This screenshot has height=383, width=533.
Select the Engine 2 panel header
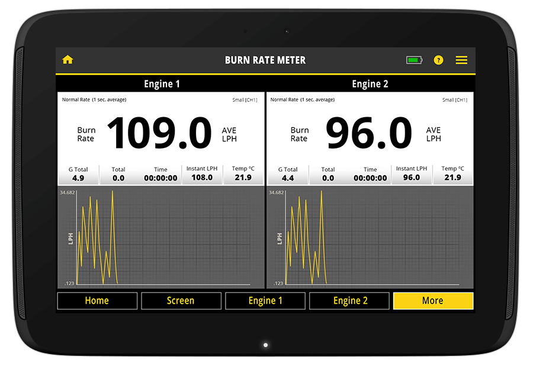coord(370,83)
